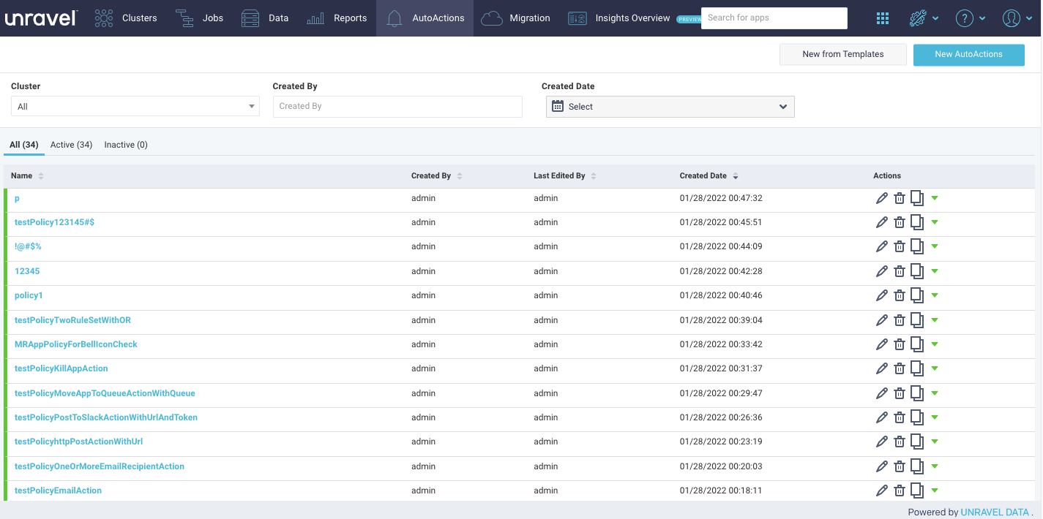The width and height of the screenshot is (1043, 519).
Task: Edit the testPolicyEmailAction policy
Action: coord(882,490)
